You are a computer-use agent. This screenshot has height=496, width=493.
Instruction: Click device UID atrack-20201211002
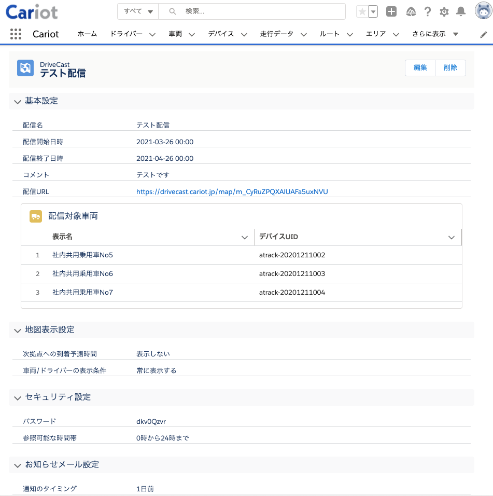[292, 255]
